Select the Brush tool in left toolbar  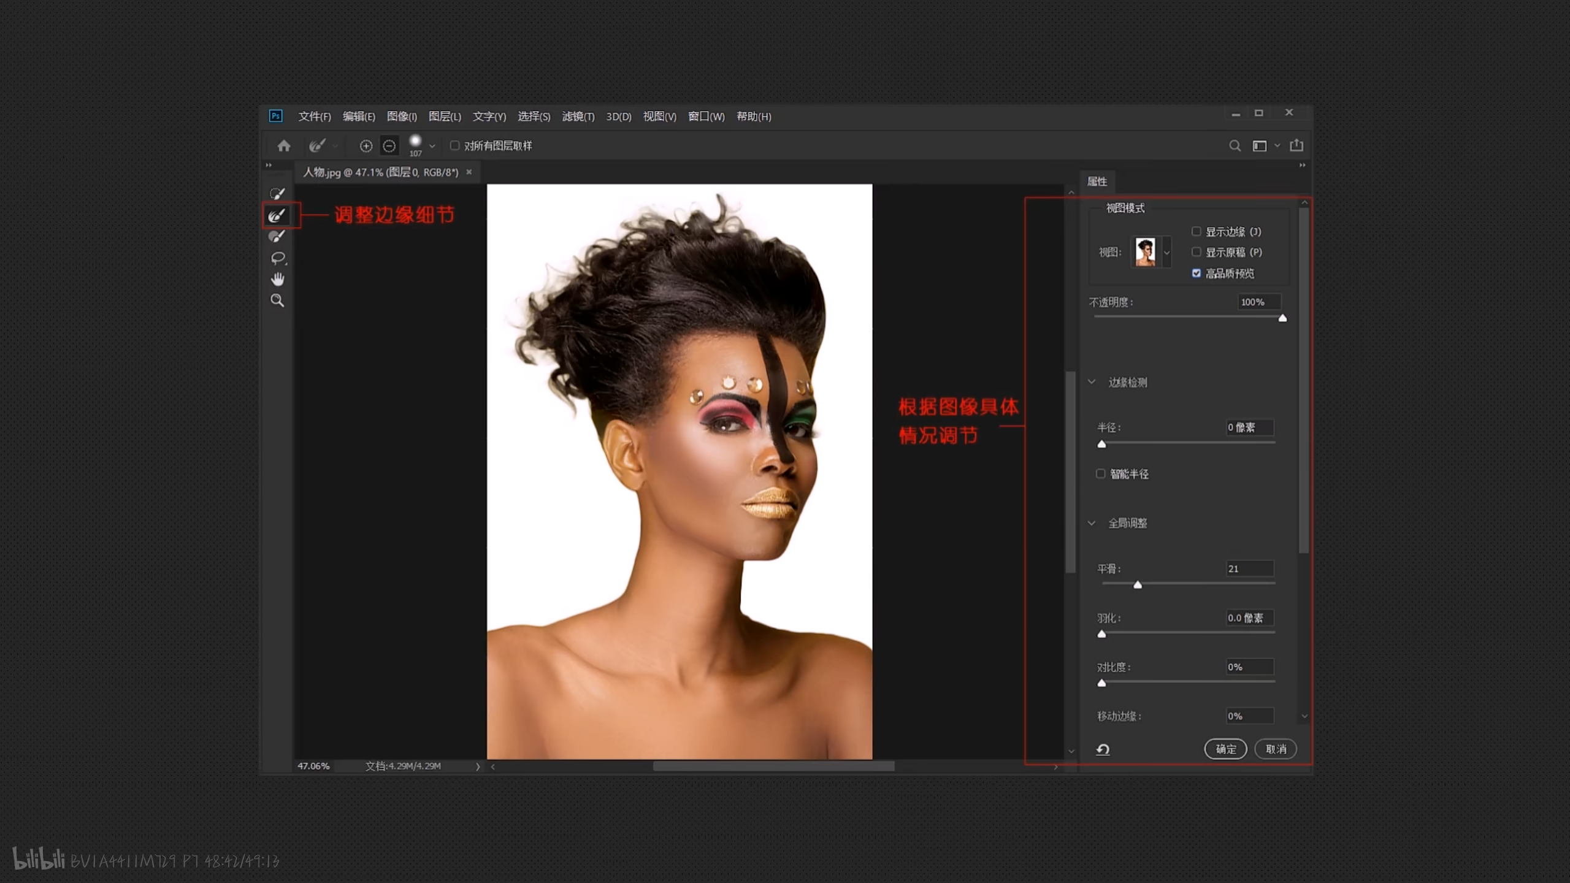coord(277,237)
